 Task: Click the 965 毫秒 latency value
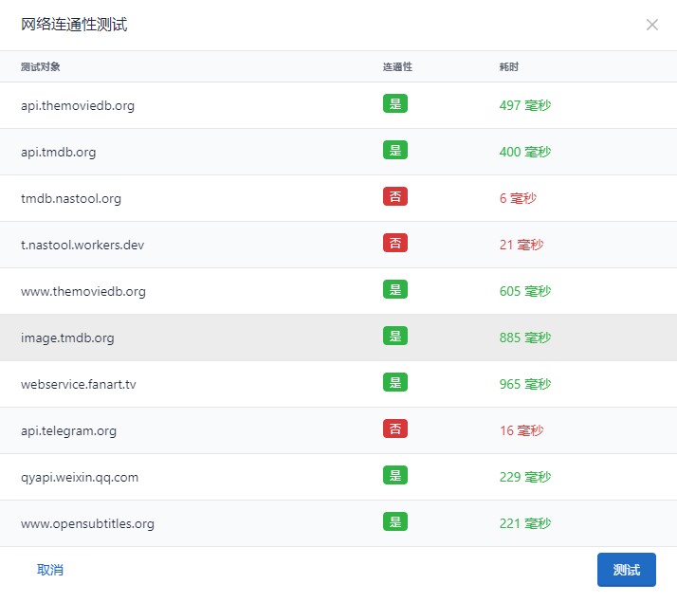pos(525,384)
